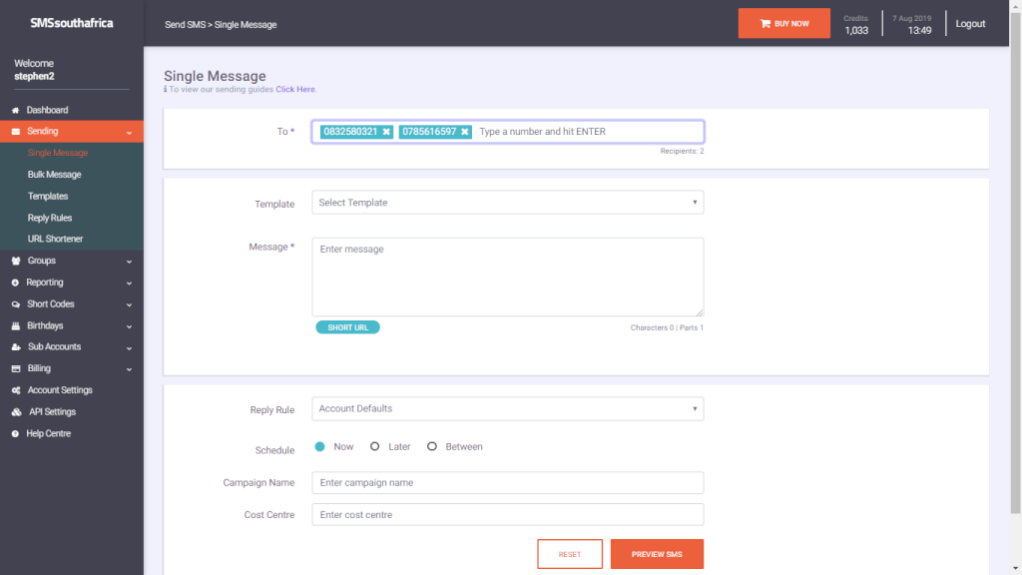Screen dimensions: 1022x575
Task: Select the Between schedule radio button
Action: (432, 446)
